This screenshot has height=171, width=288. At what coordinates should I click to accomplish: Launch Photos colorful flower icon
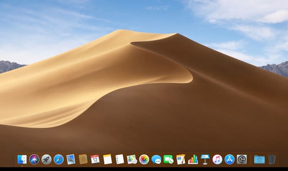tap(144, 159)
